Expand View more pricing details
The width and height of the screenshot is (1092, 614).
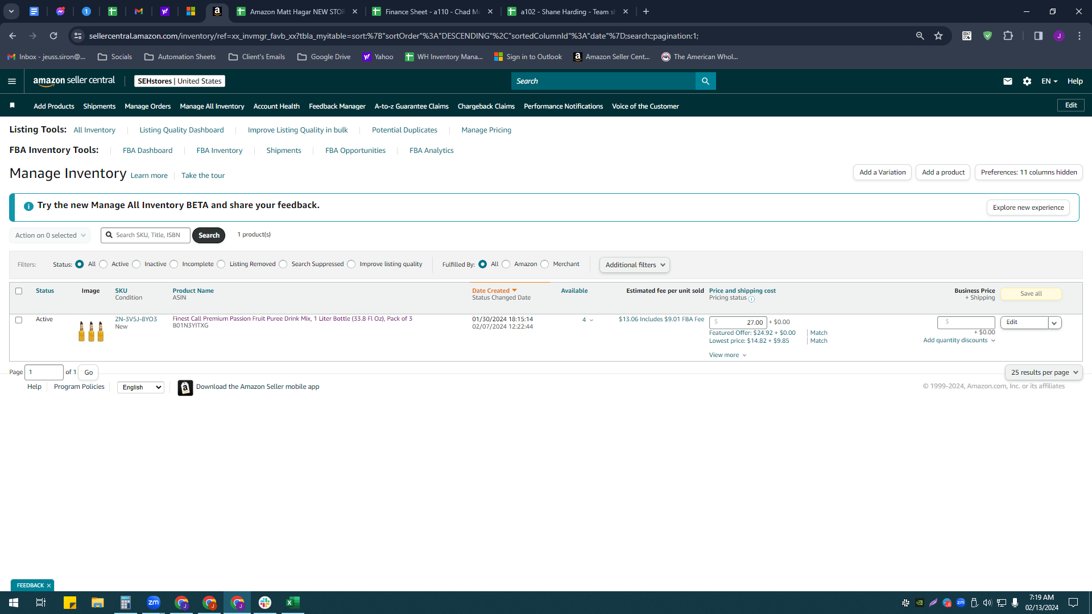click(727, 355)
